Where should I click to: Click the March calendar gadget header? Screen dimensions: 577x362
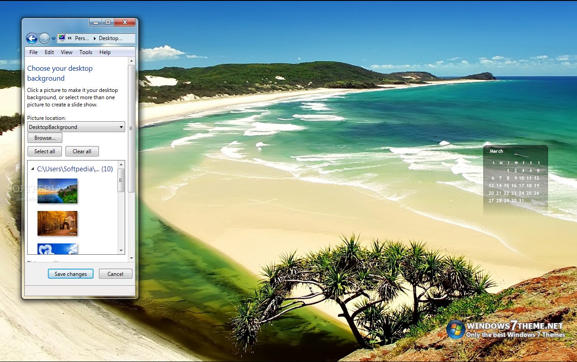click(x=497, y=151)
